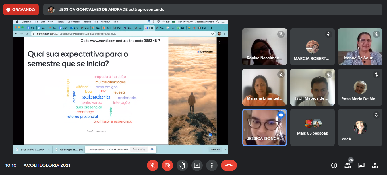Open the activities shapes icon

point(375,165)
